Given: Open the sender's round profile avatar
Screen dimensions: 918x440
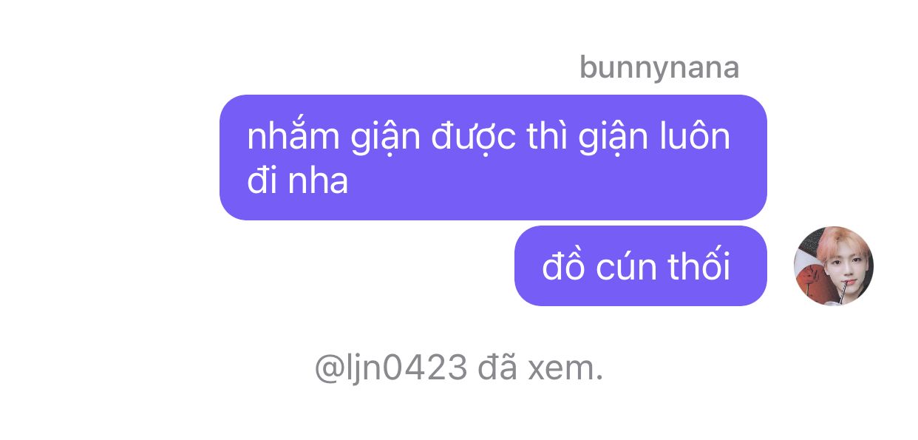Looking at the screenshot, I should click(x=834, y=265).
